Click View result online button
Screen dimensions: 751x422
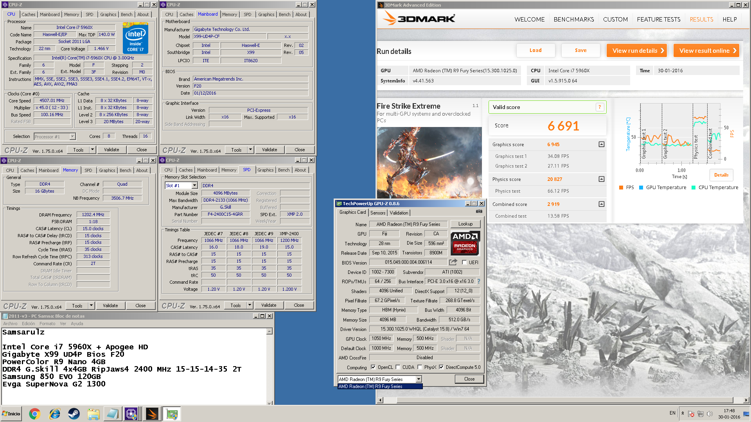(x=706, y=51)
